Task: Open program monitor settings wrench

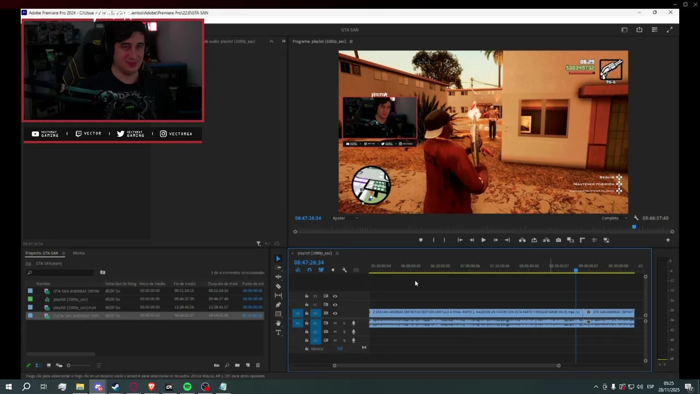Action: click(x=636, y=218)
